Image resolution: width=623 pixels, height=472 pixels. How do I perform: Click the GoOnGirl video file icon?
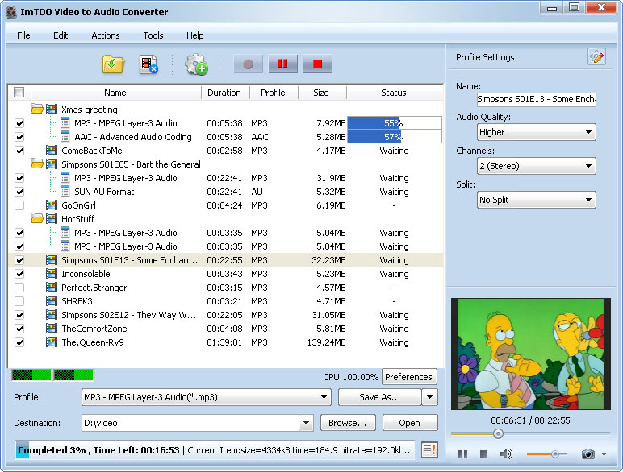coord(52,205)
